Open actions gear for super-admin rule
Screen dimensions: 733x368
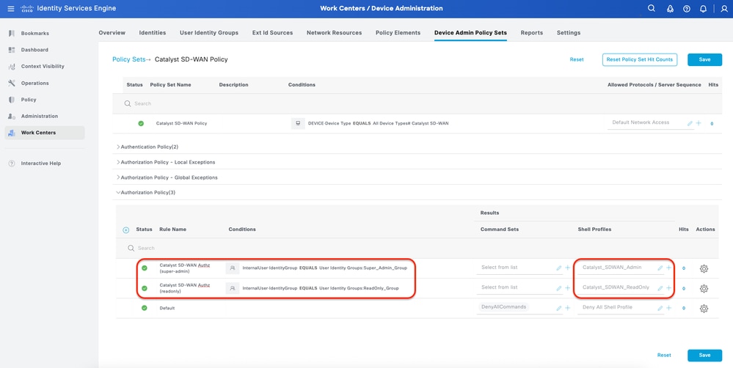click(x=704, y=268)
